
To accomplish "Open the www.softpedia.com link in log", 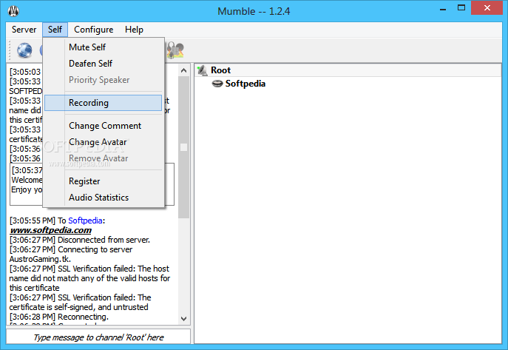I will pyautogui.click(x=50, y=230).
